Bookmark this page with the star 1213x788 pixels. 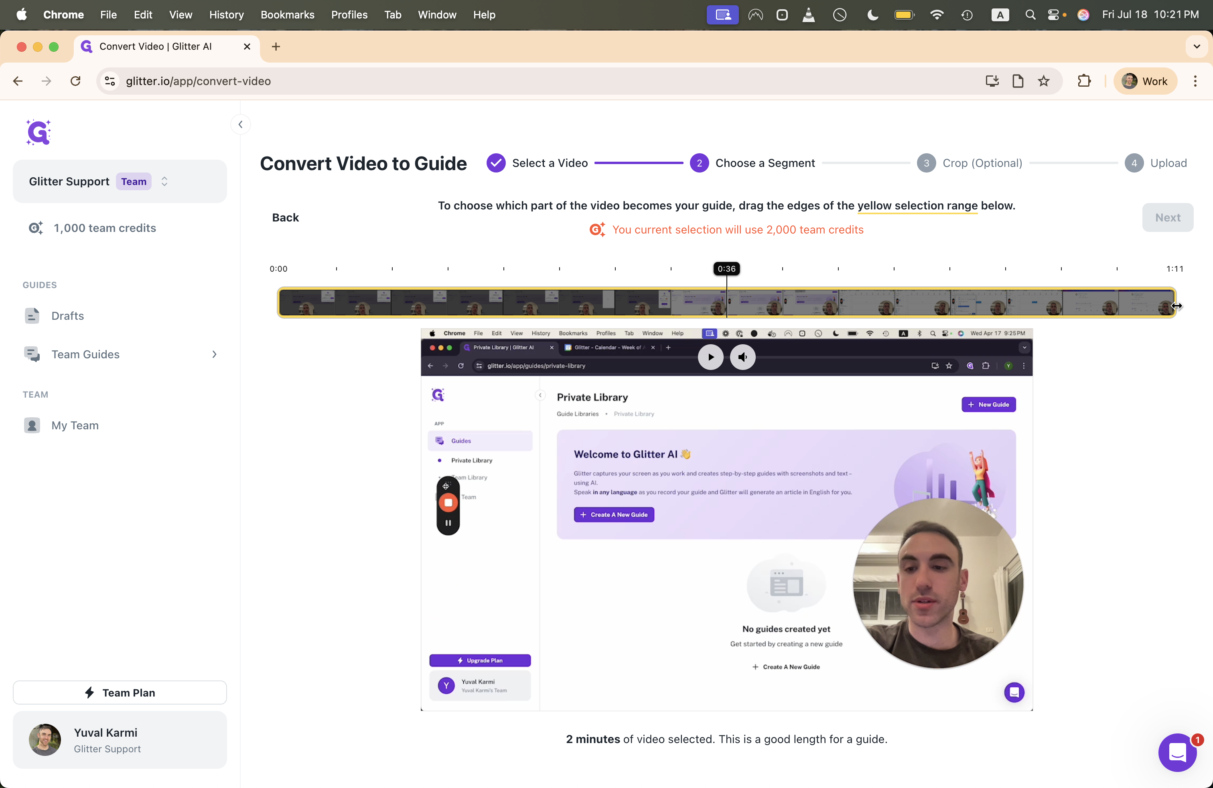[1044, 81]
